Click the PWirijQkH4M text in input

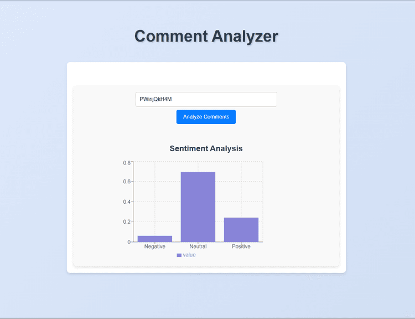point(155,99)
